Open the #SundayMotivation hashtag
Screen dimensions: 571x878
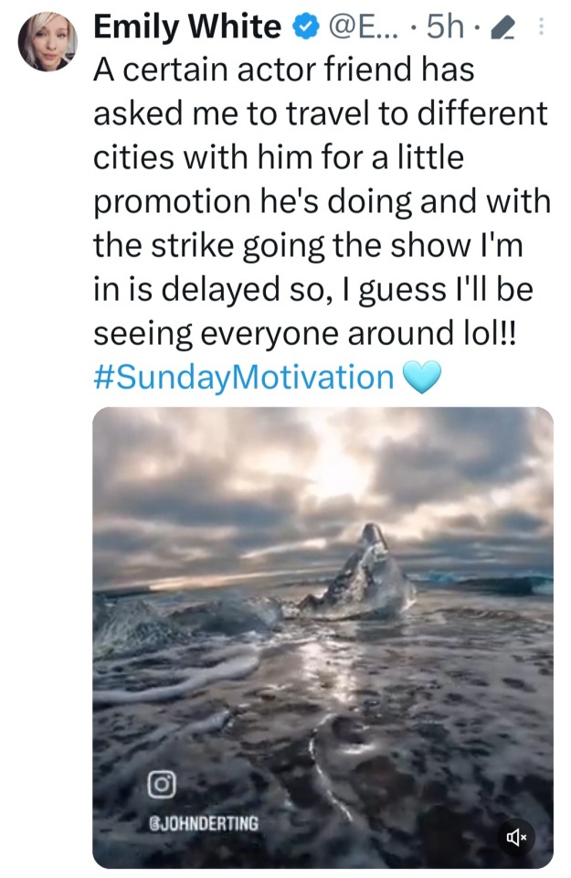click(x=243, y=376)
